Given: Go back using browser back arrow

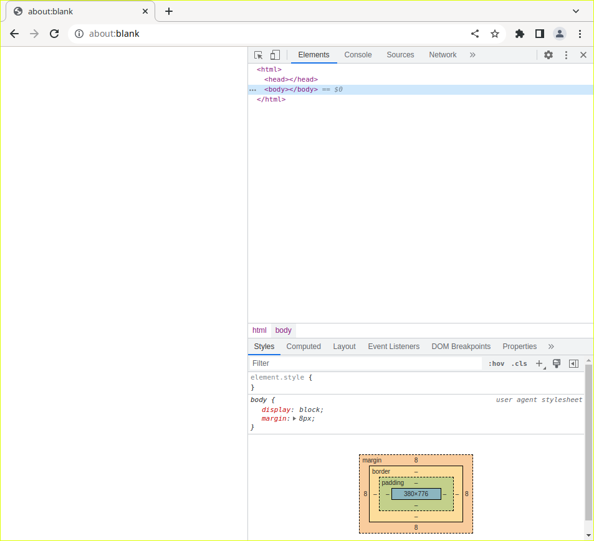Looking at the screenshot, I should click(x=14, y=34).
